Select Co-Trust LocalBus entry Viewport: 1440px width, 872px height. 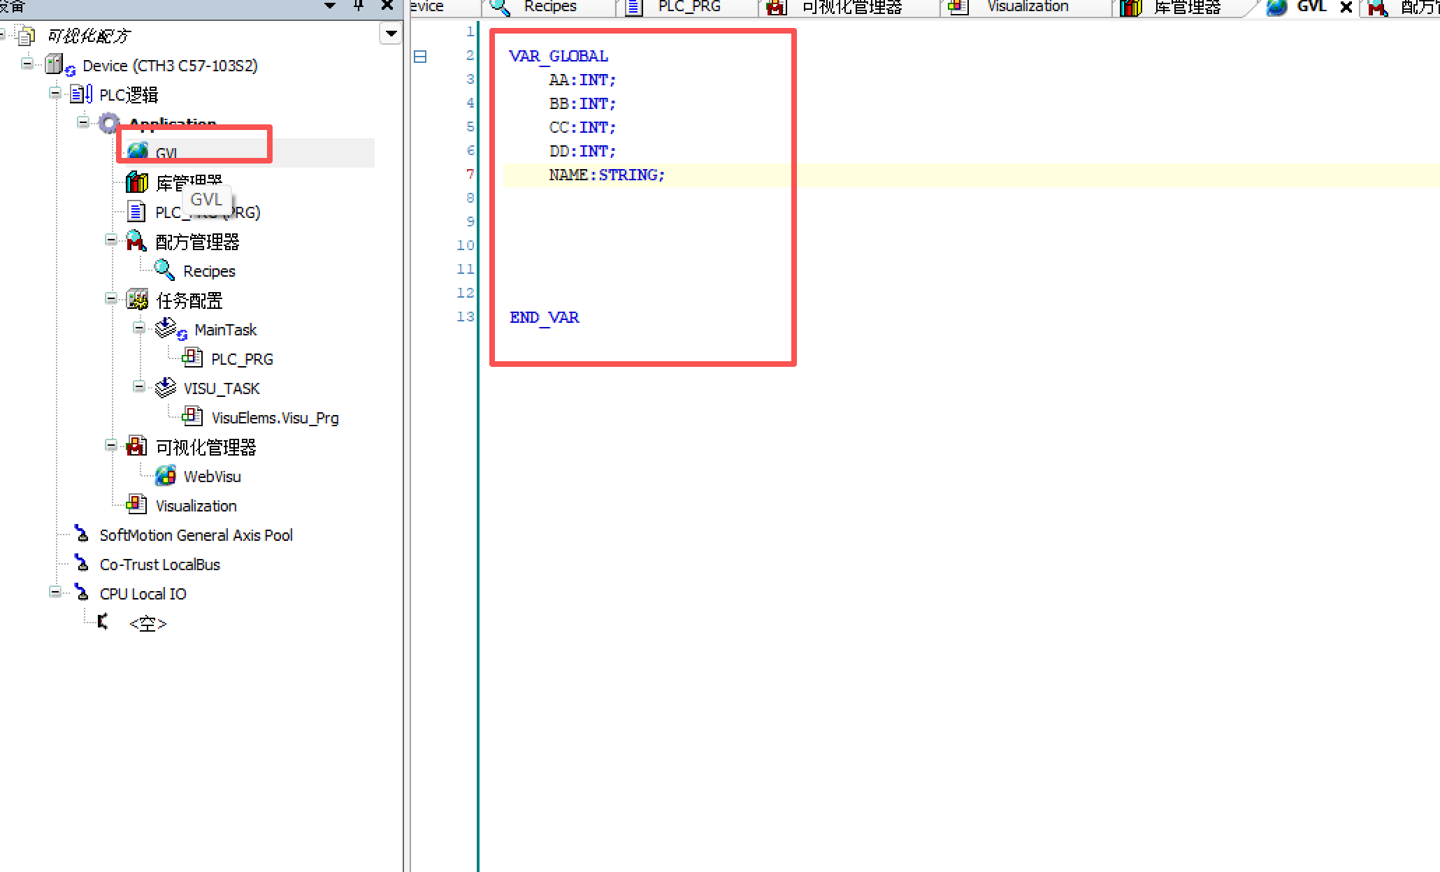159,565
